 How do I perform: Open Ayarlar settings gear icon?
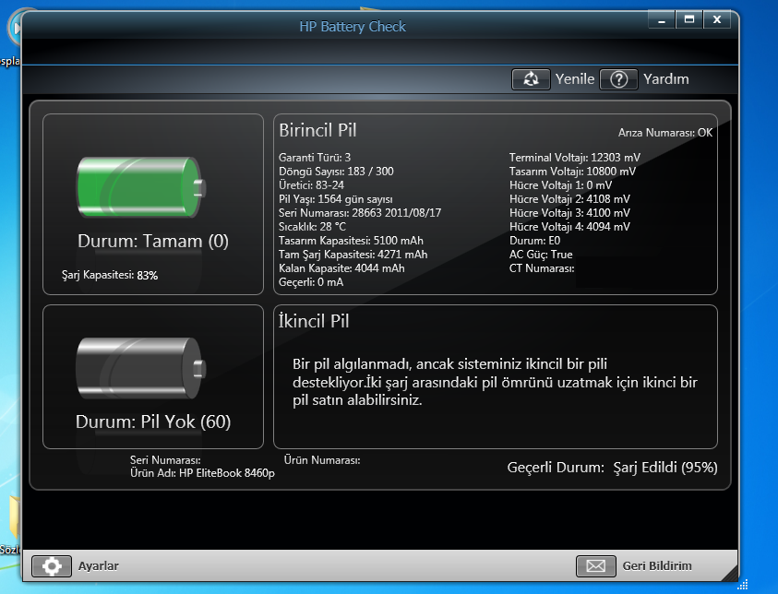(x=52, y=566)
